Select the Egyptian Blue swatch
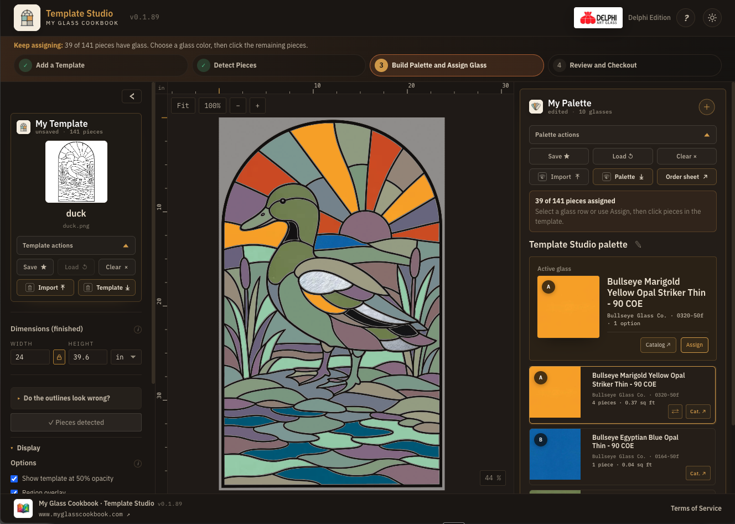This screenshot has width=735, height=524. pyautogui.click(x=555, y=454)
